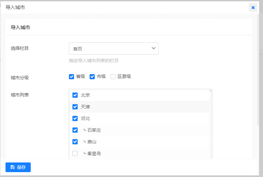Close the 导入城市 dialog with X icon

point(253,7)
